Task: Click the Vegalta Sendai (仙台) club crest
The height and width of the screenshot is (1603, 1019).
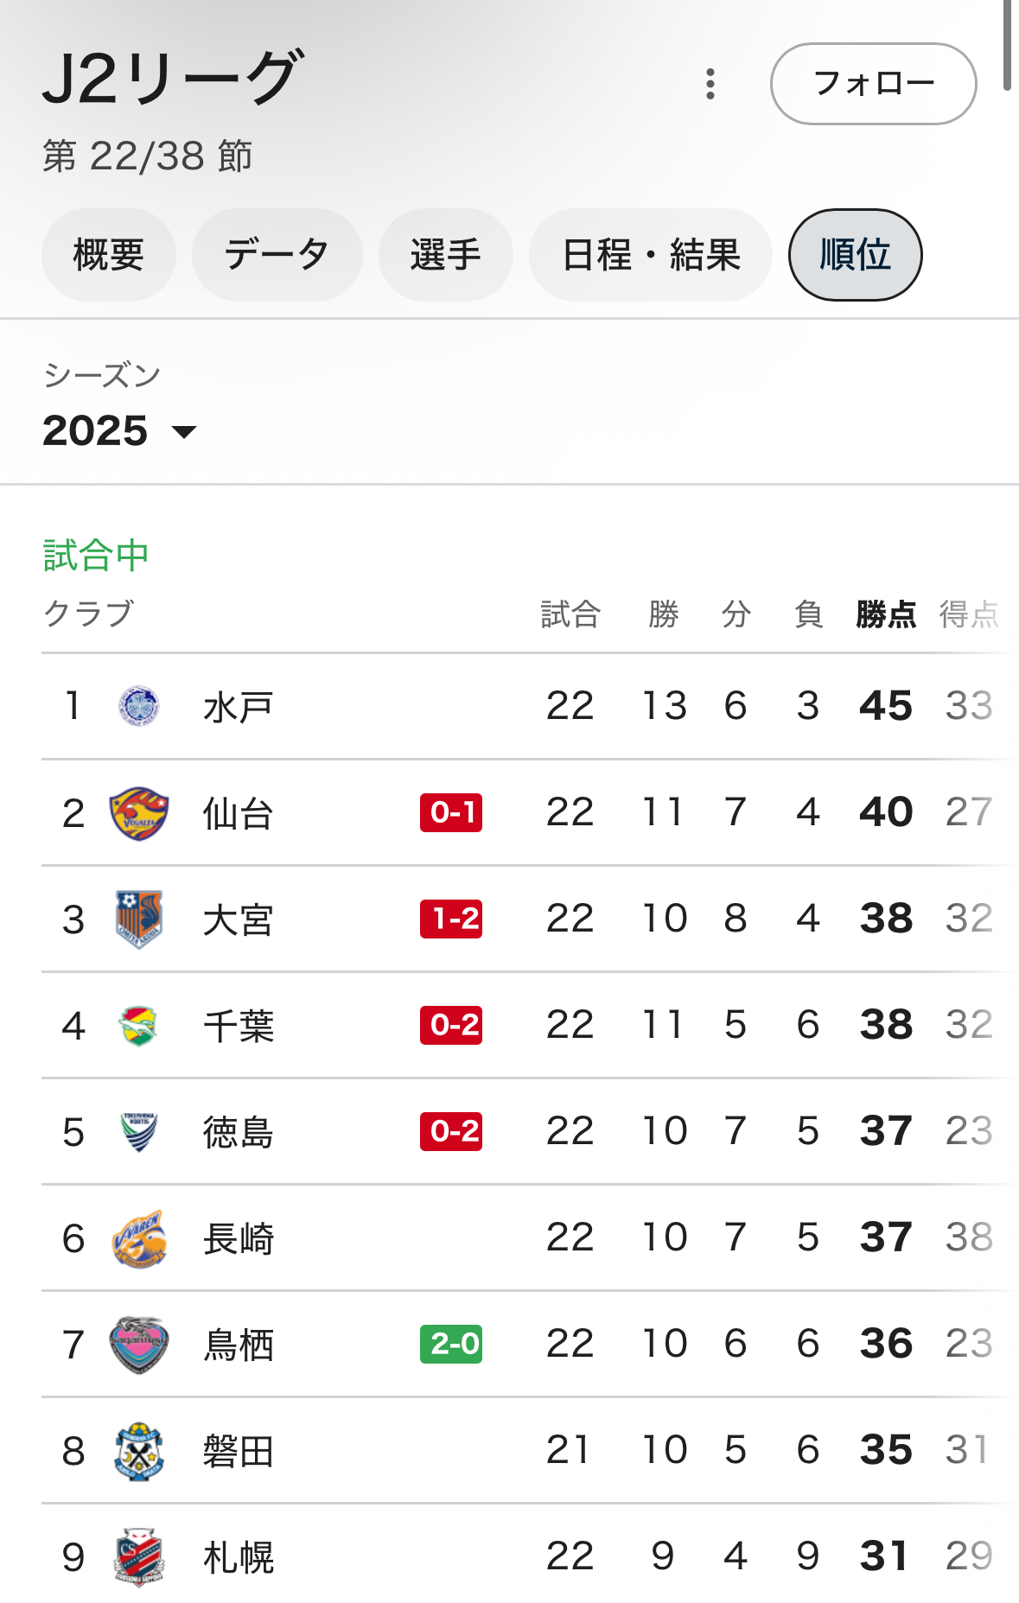Action: point(138,813)
